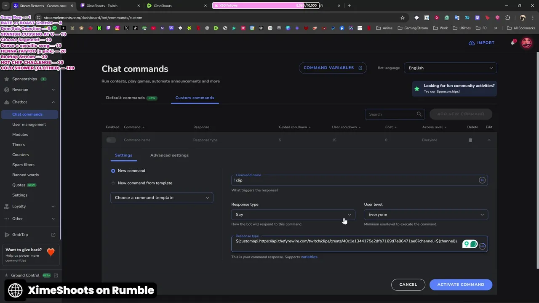Select New command from template radio button
This screenshot has width=539, height=303.
pyautogui.click(x=113, y=183)
